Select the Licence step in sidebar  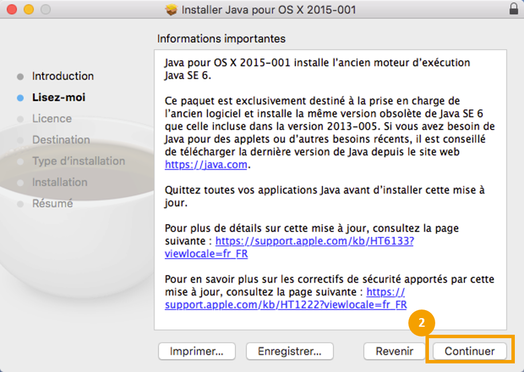click(x=52, y=119)
